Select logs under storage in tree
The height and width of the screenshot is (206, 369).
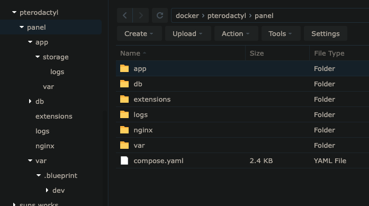point(57,72)
